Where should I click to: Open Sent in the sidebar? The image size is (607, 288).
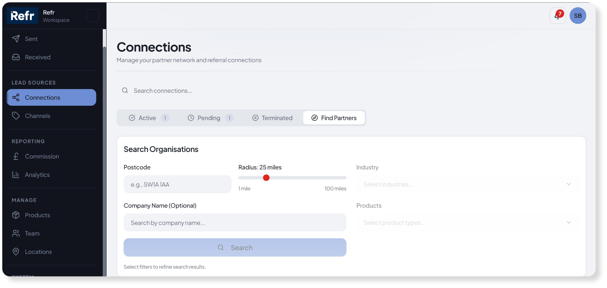pyautogui.click(x=31, y=39)
